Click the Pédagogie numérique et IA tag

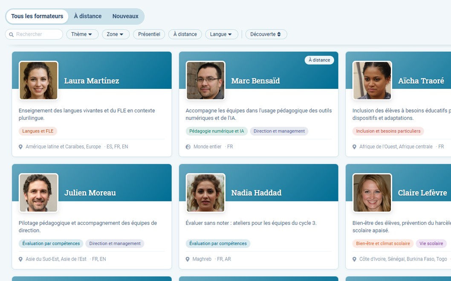point(217,131)
